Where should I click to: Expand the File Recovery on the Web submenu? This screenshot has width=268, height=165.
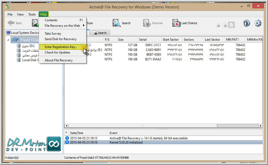click(63, 25)
